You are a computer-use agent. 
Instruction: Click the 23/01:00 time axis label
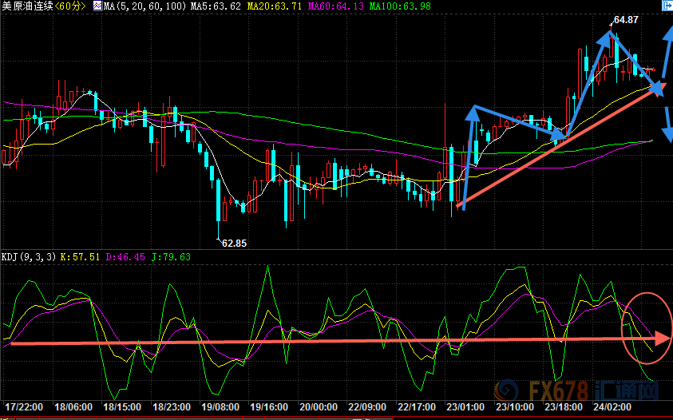[x=465, y=406]
